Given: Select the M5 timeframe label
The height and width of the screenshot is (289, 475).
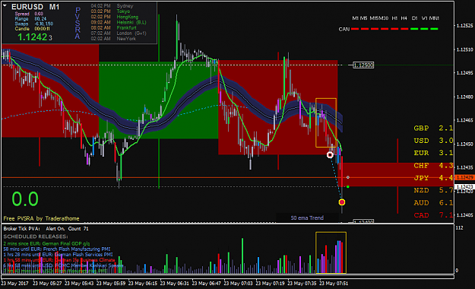Looking at the screenshot, I should tap(364, 18).
